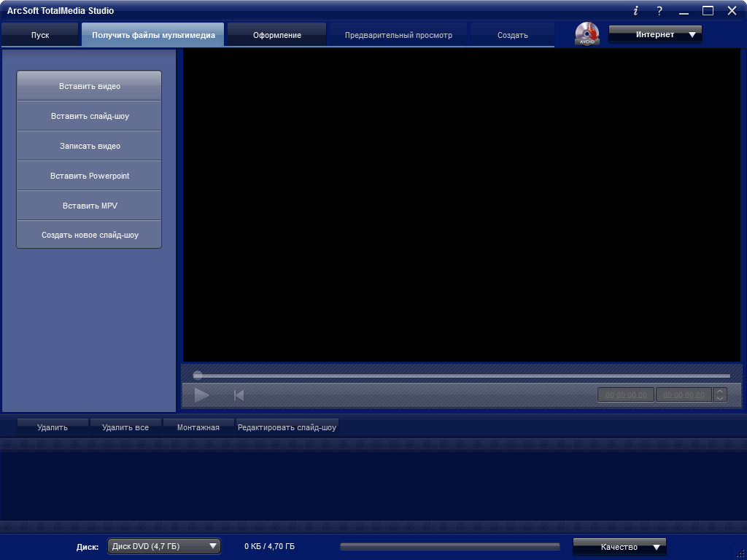Select the 0 КБ / 4,70 ГБ size text
Screen dimensions: 747x560
pyautogui.click(x=269, y=546)
